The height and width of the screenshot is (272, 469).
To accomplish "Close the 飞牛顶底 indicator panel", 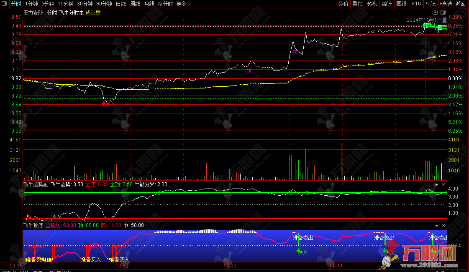I will coord(443,225).
